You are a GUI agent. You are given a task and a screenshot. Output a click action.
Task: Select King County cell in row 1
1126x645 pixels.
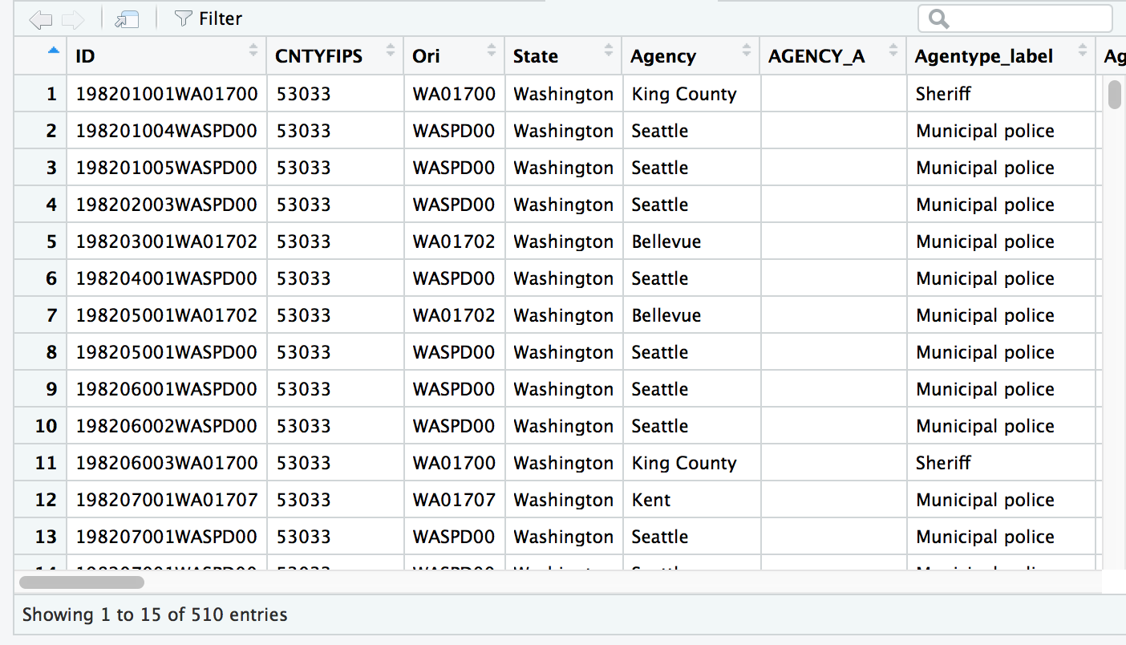pyautogui.click(x=684, y=94)
